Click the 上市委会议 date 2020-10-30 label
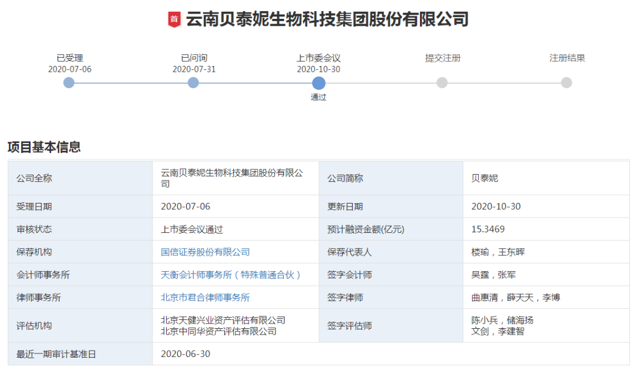 tap(319, 69)
